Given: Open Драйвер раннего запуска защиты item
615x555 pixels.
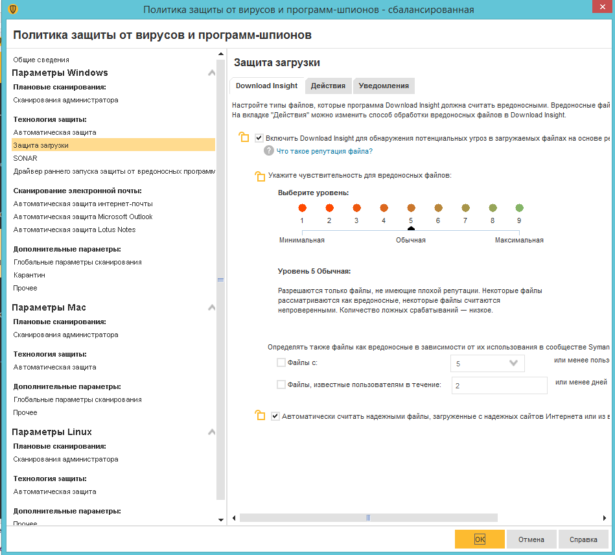Looking at the screenshot, I should (x=114, y=171).
